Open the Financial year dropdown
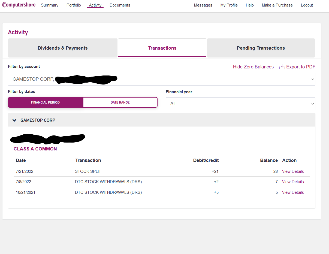The width and height of the screenshot is (329, 254). (240, 104)
